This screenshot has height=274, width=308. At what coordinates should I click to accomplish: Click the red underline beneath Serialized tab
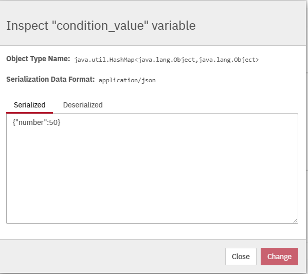(x=30, y=113)
